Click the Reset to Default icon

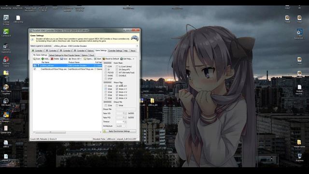click(x=104, y=59)
